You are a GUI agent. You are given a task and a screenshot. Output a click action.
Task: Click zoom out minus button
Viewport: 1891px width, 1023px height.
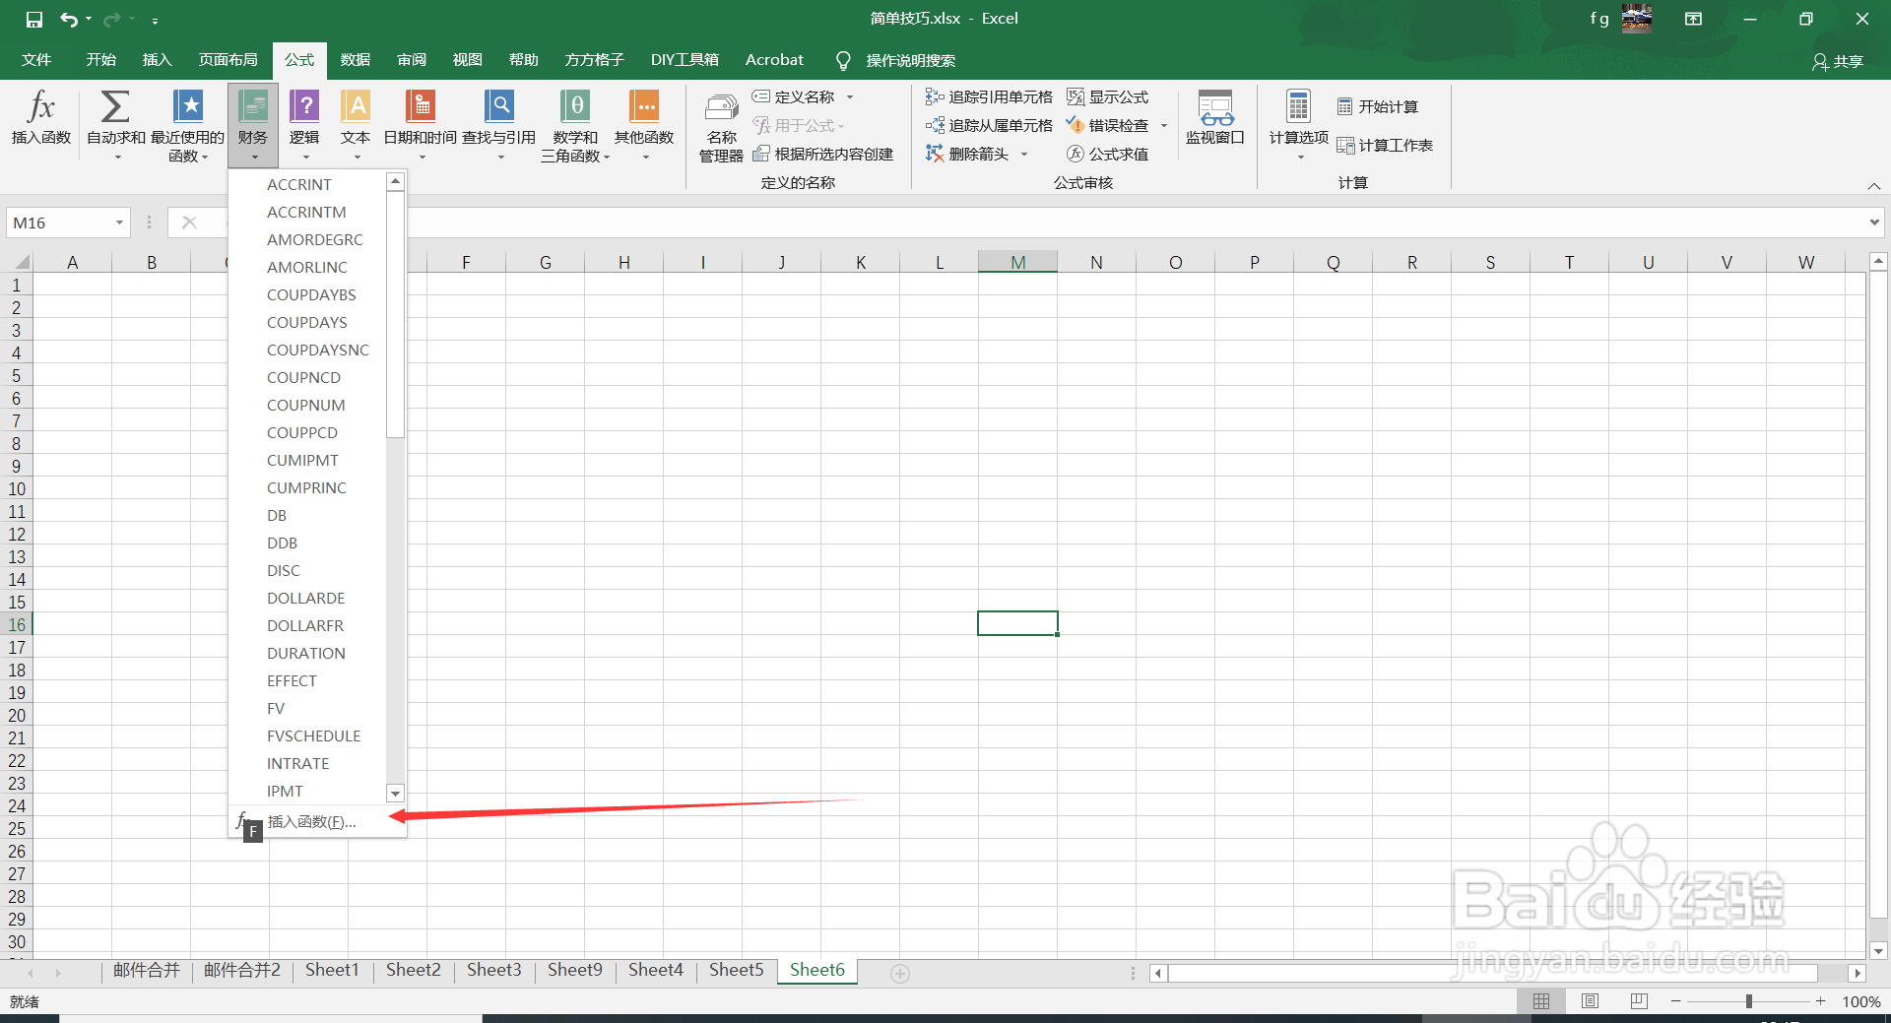(1676, 1001)
